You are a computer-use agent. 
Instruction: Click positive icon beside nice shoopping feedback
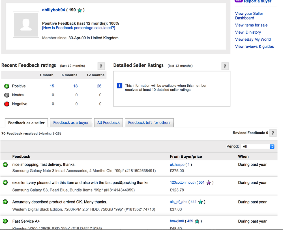coord(5,164)
